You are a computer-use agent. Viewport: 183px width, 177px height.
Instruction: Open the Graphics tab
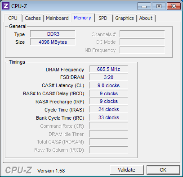pyautogui.click(x=125, y=18)
